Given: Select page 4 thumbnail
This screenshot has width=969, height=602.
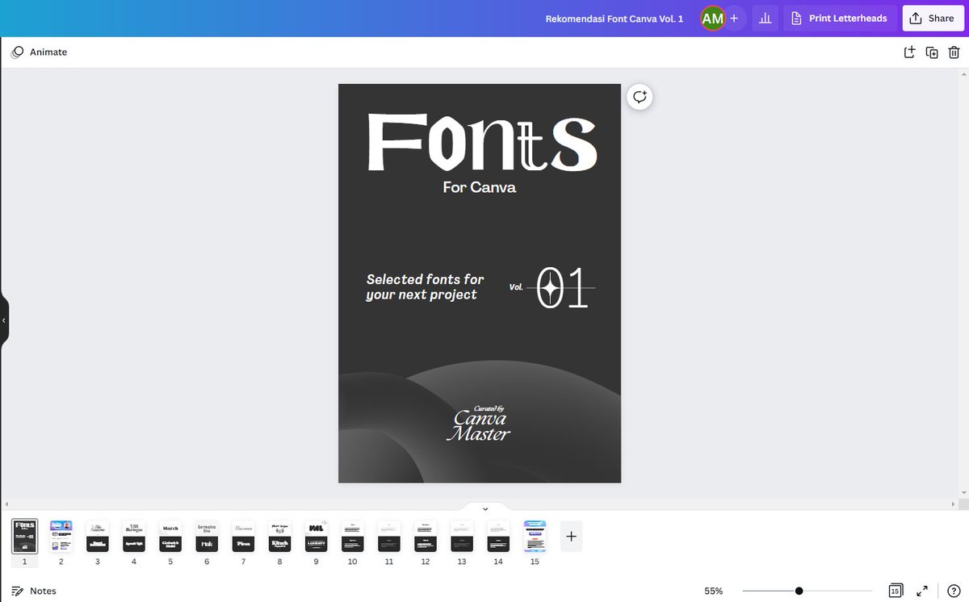Looking at the screenshot, I should pyautogui.click(x=134, y=536).
